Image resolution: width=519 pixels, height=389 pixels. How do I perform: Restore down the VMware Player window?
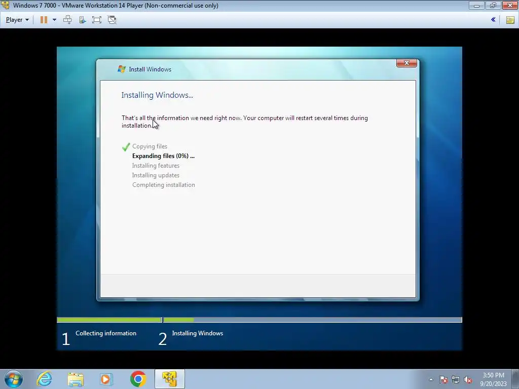click(493, 5)
